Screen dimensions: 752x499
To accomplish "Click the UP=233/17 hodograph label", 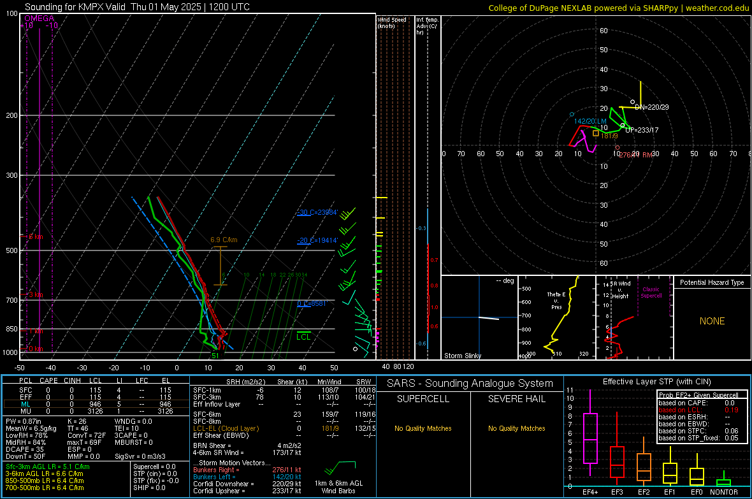I will tap(642, 130).
